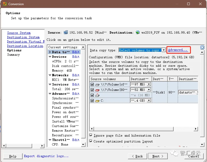Collapse the Networks settings group
The image size is (207, 162).
(50, 75)
